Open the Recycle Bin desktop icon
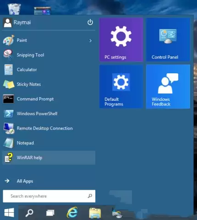The height and width of the screenshot is (220, 197). [14, 9]
